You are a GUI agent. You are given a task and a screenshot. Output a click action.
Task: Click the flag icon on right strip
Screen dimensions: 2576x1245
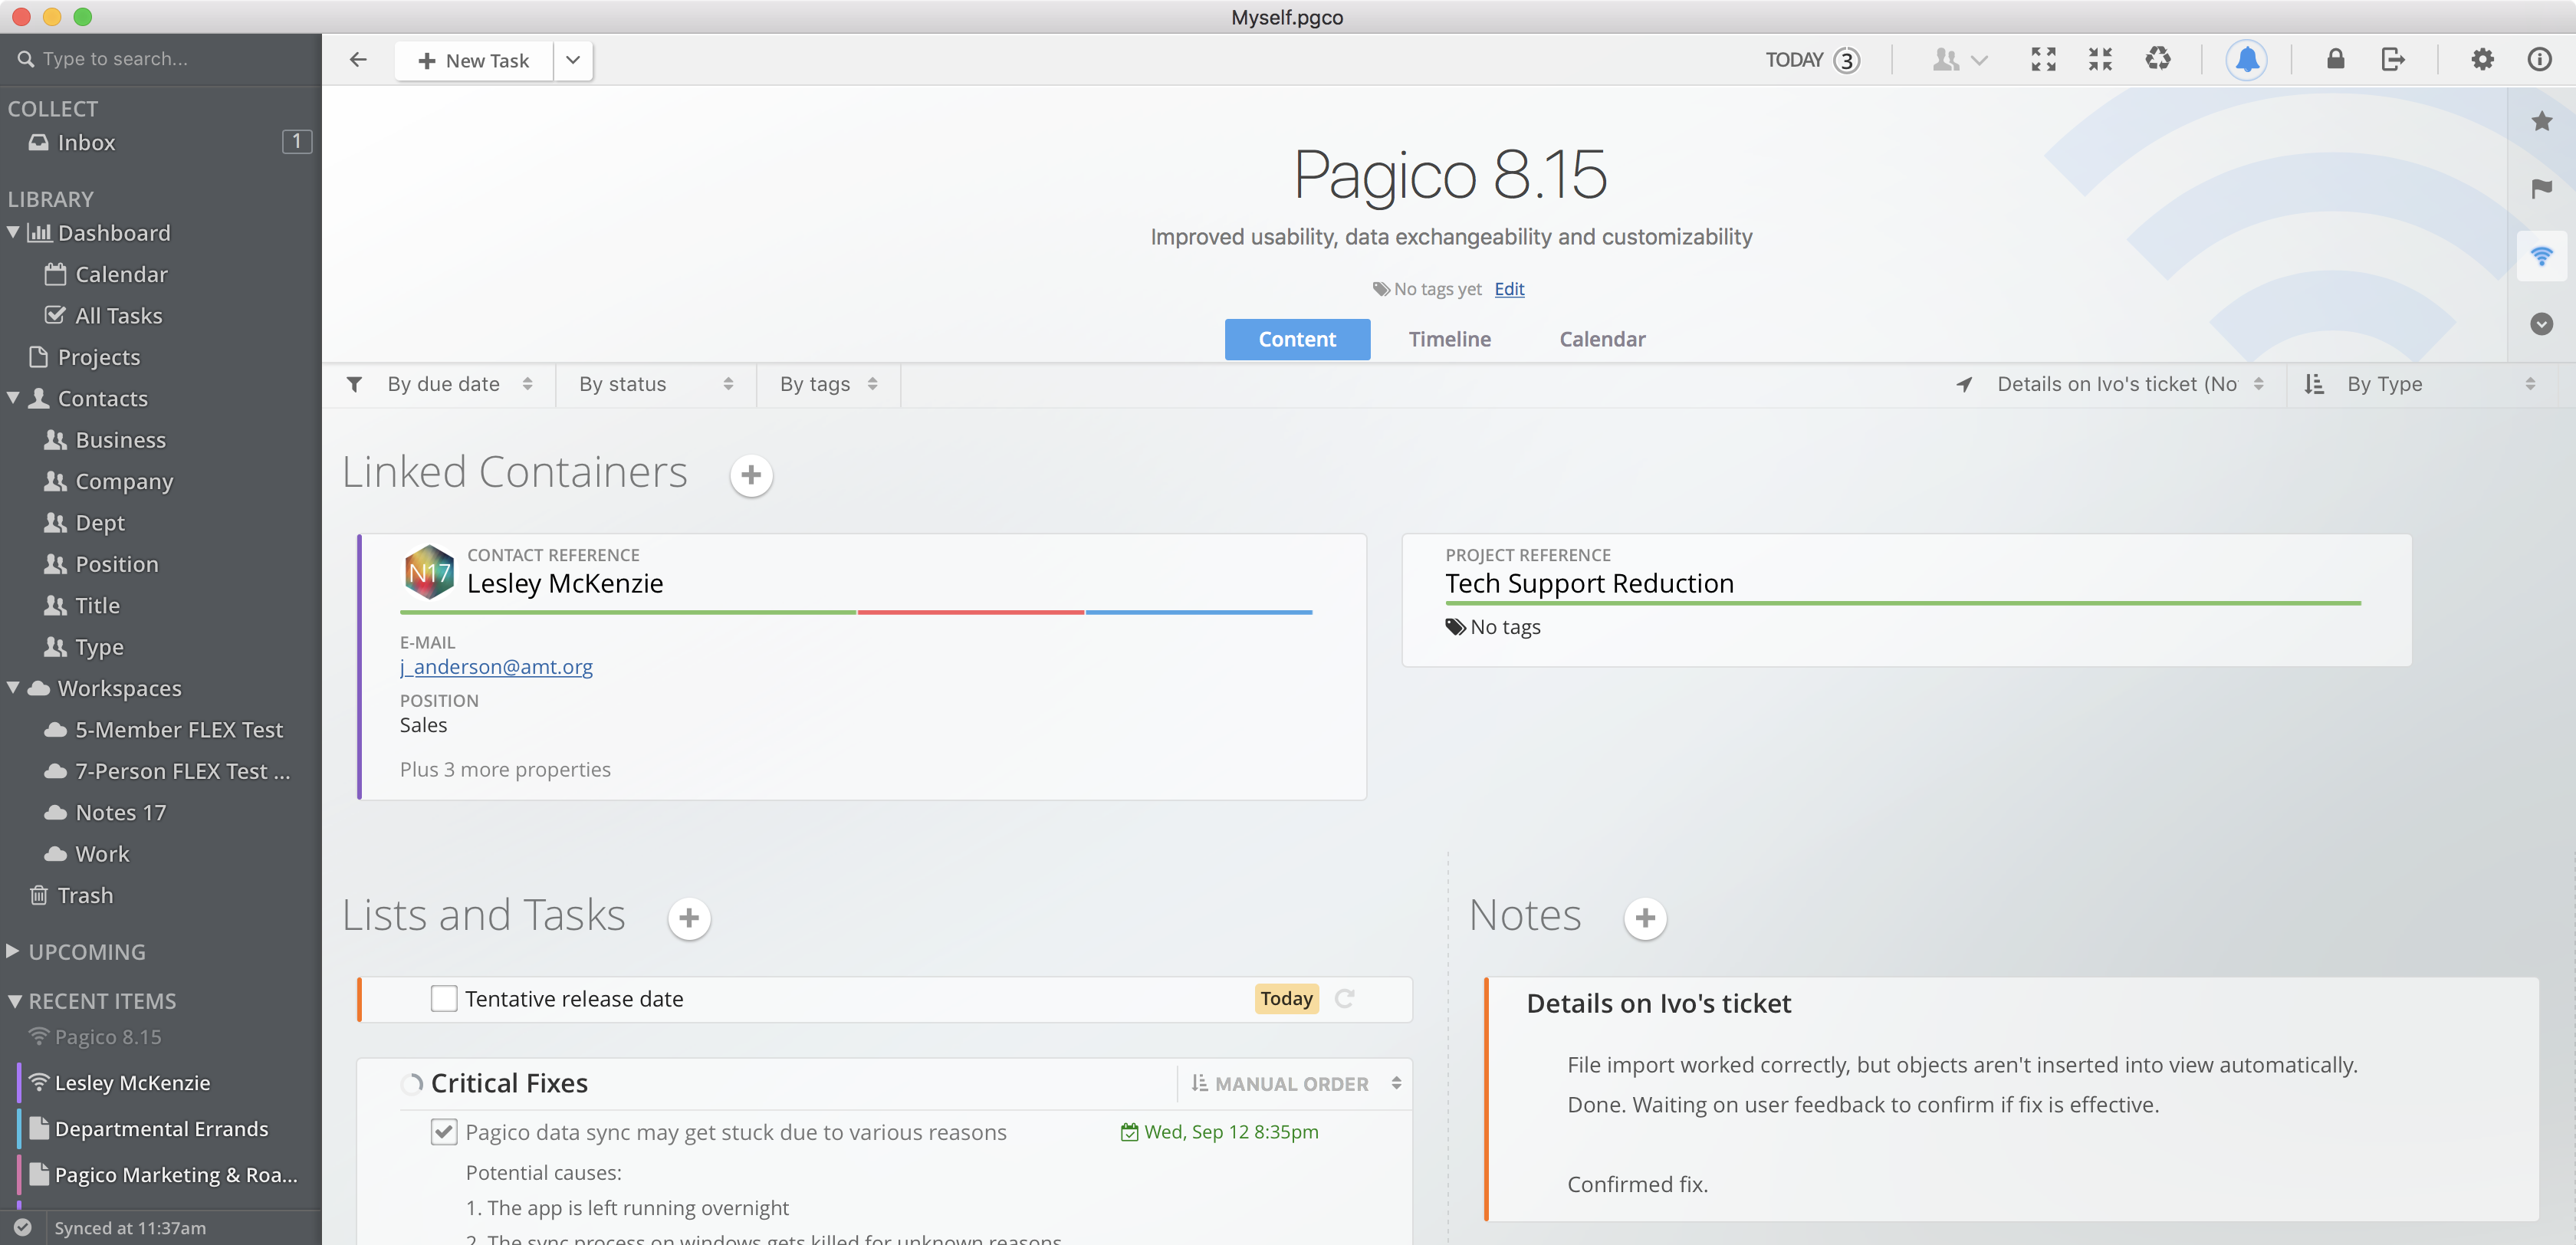click(2541, 188)
